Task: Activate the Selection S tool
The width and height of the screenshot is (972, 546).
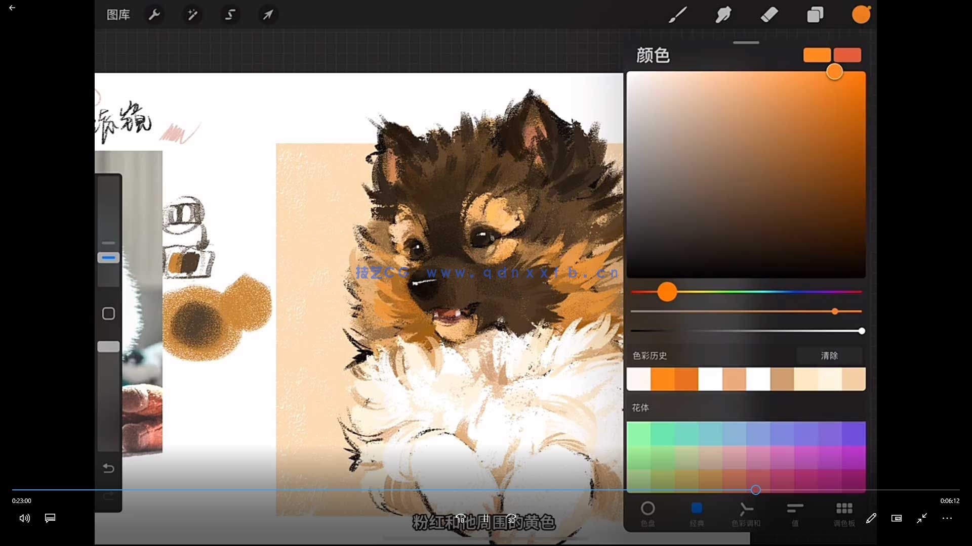Action: pos(230,15)
